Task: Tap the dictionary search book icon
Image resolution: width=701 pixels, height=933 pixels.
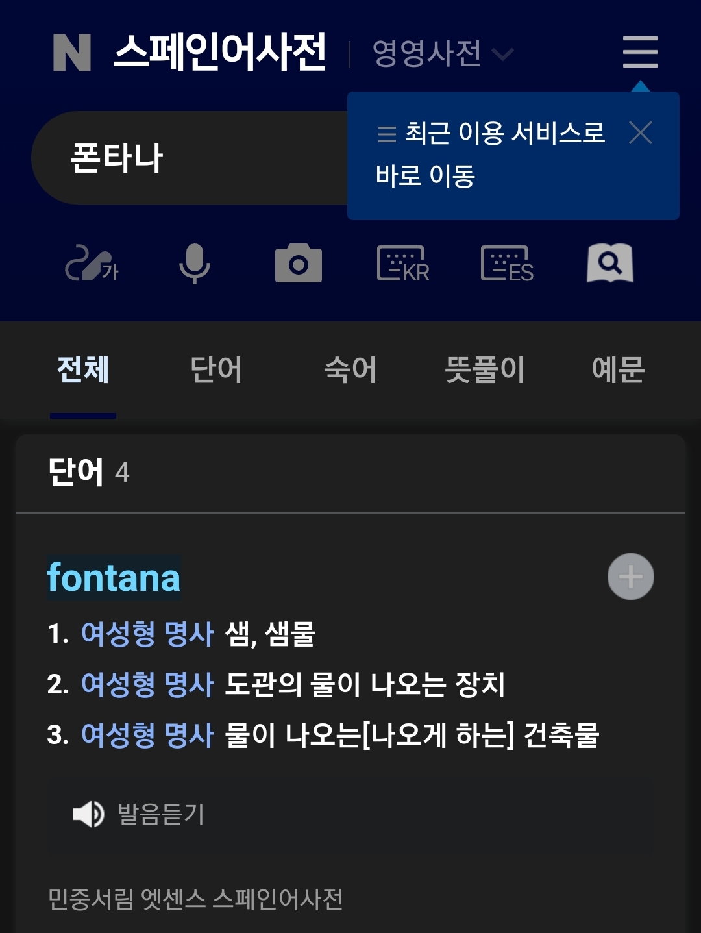Action: 609,263
